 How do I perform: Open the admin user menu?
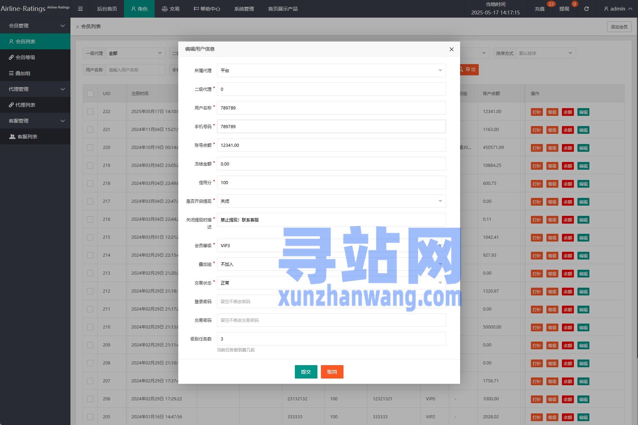coord(618,9)
